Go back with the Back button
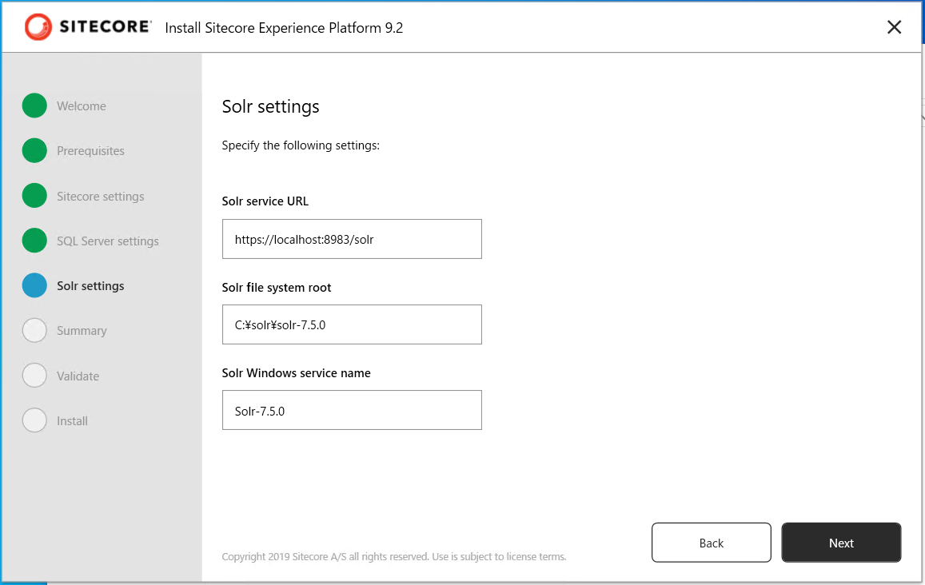This screenshot has width=925, height=585. coord(711,543)
